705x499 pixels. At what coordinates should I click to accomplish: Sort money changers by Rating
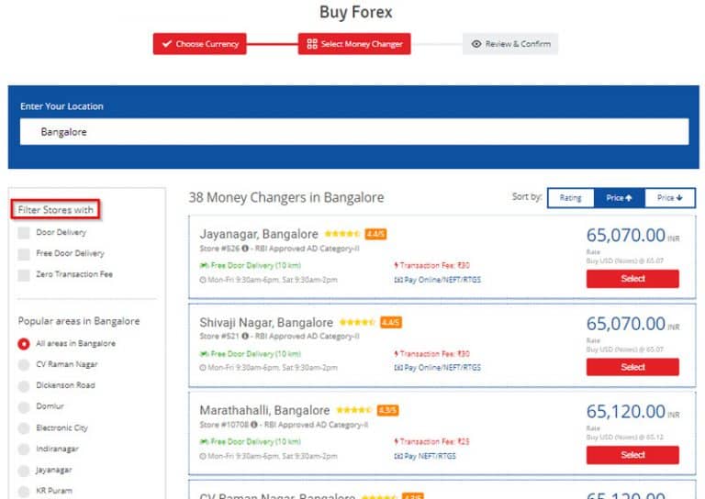coord(570,198)
